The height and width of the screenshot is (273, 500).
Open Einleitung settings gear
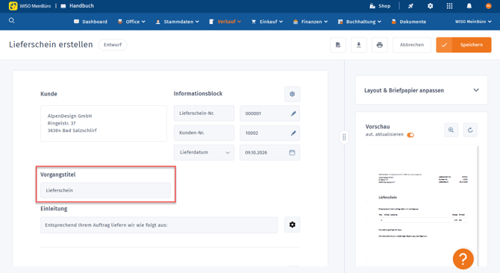coord(292,225)
